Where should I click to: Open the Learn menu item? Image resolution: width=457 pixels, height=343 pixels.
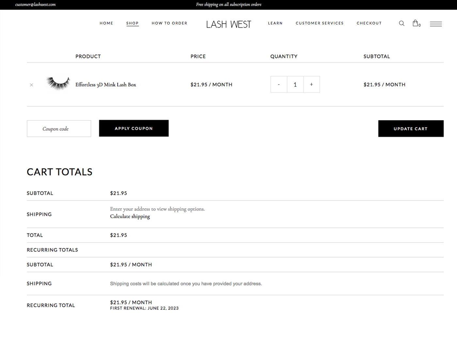point(275,23)
